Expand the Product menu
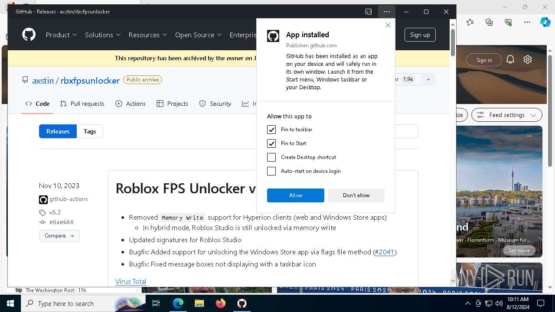The height and width of the screenshot is (312, 555). pyautogui.click(x=61, y=35)
